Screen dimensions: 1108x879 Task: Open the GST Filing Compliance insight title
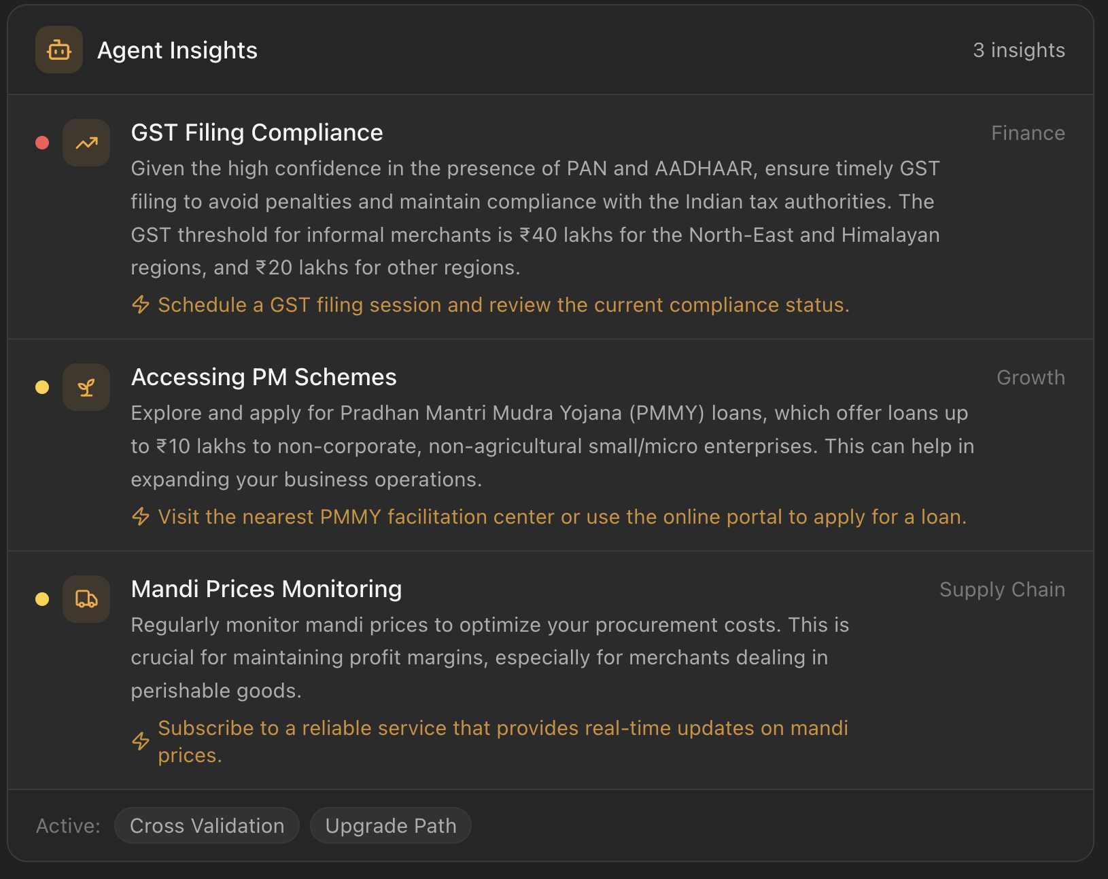click(257, 132)
